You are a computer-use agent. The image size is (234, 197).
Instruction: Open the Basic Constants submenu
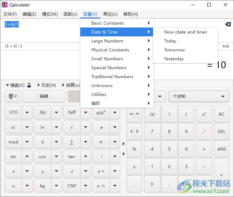pyautogui.click(x=117, y=23)
